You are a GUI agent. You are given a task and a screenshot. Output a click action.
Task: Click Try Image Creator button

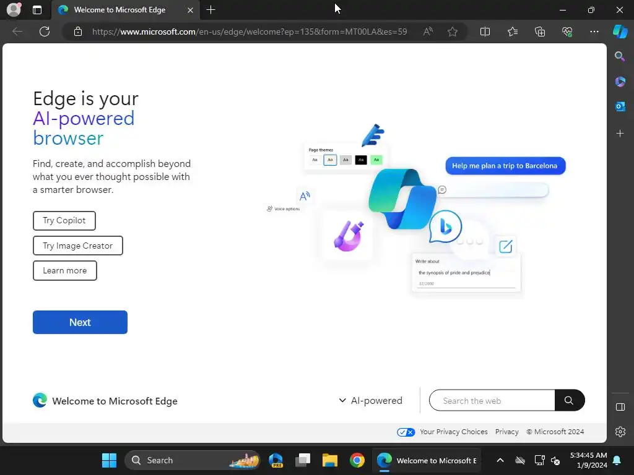click(77, 246)
